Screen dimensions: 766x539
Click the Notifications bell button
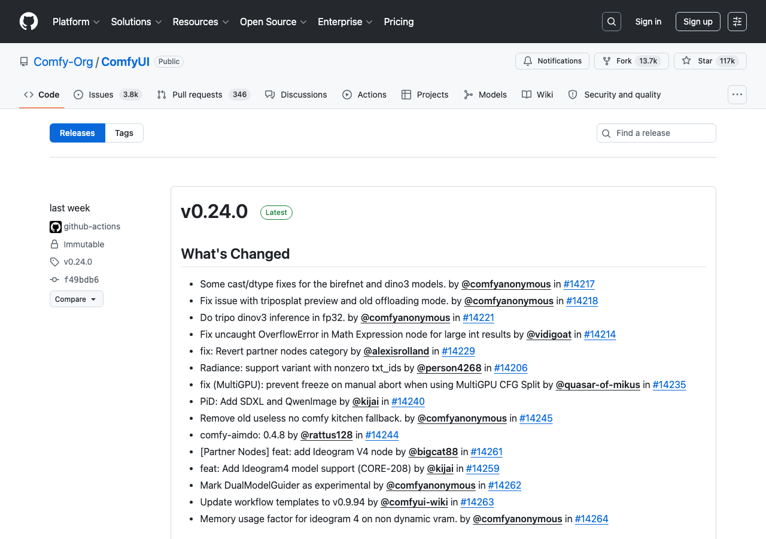tap(552, 61)
